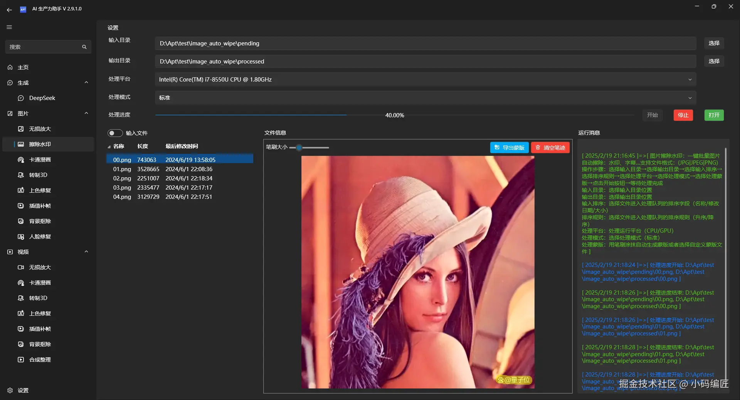Select file row 04.png

click(x=180, y=197)
